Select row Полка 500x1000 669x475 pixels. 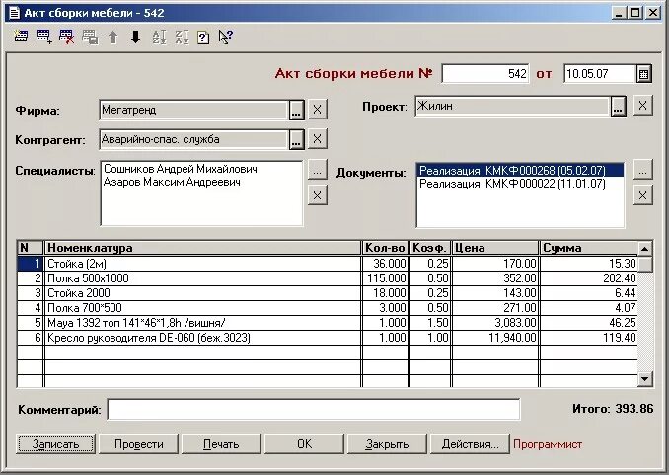pos(328,278)
